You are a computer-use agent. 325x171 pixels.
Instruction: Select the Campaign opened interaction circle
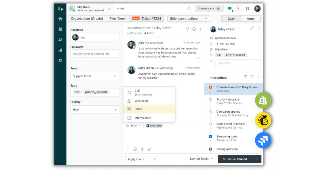pyautogui.click(x=211, y=112)
